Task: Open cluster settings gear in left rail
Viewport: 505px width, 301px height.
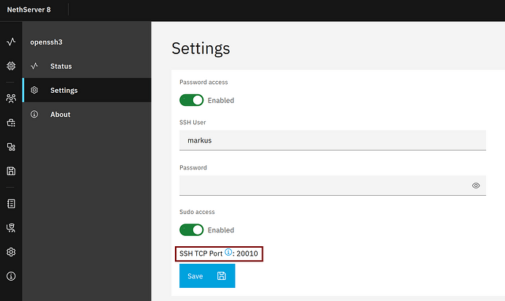Action: click(x=11, y=252)
